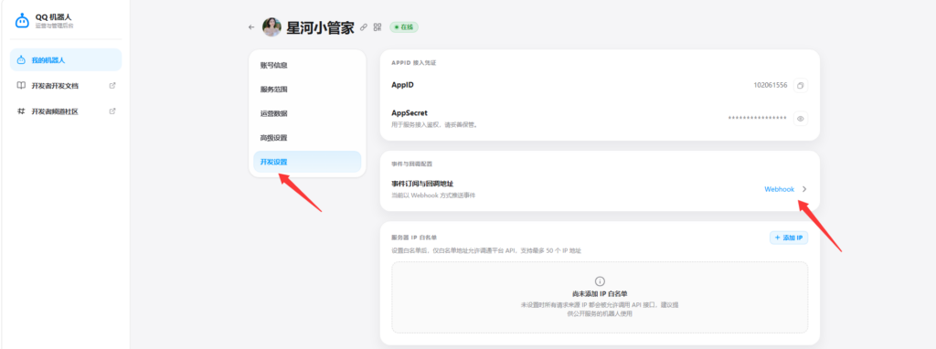Image resolution: width=936 pixels, height=349 pixels.
Task: Click the AppID value 102061556
Action: (770, 85)
